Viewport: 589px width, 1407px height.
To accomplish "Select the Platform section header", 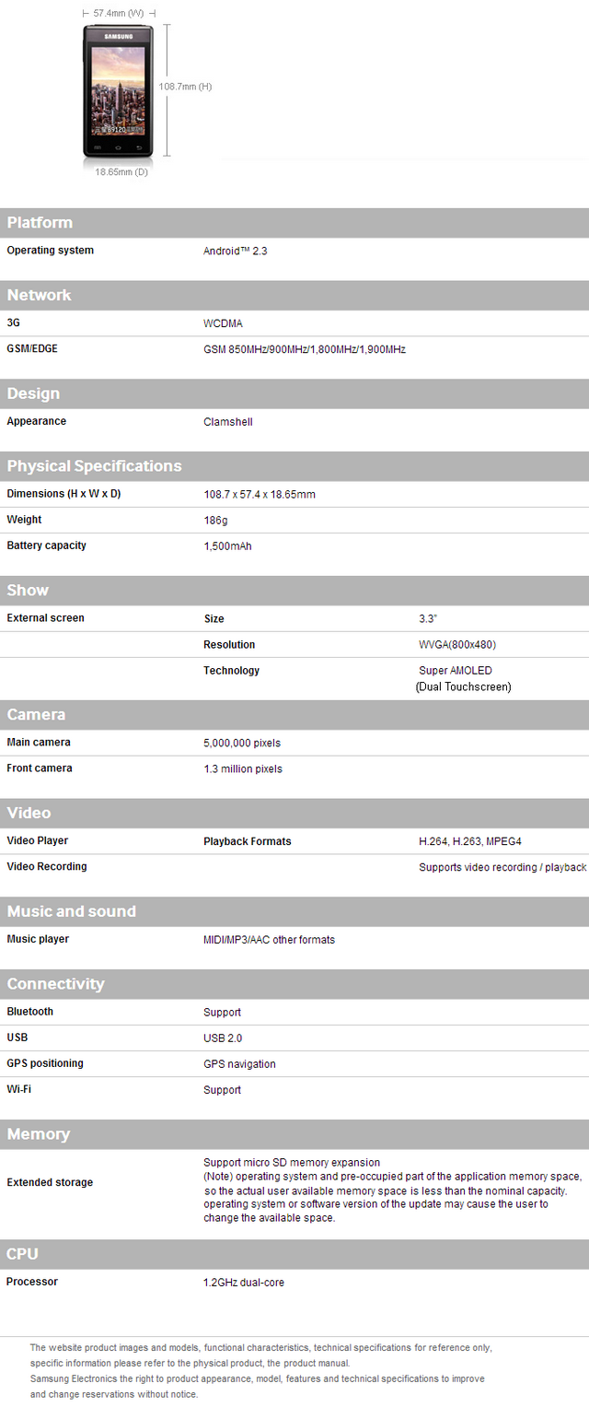I will coord(40,223).
